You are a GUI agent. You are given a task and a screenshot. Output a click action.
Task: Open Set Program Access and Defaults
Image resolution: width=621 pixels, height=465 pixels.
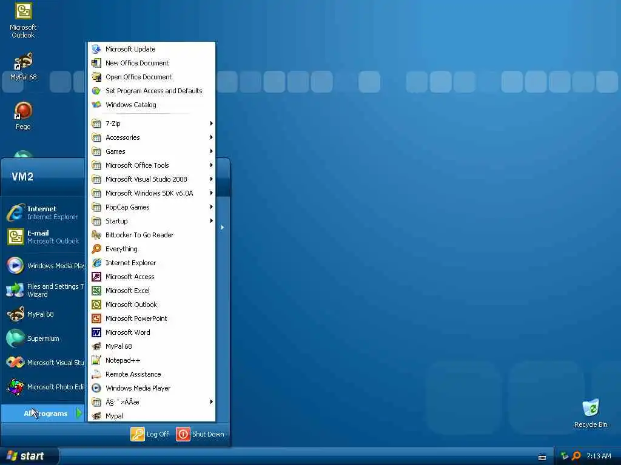[152, 91]
